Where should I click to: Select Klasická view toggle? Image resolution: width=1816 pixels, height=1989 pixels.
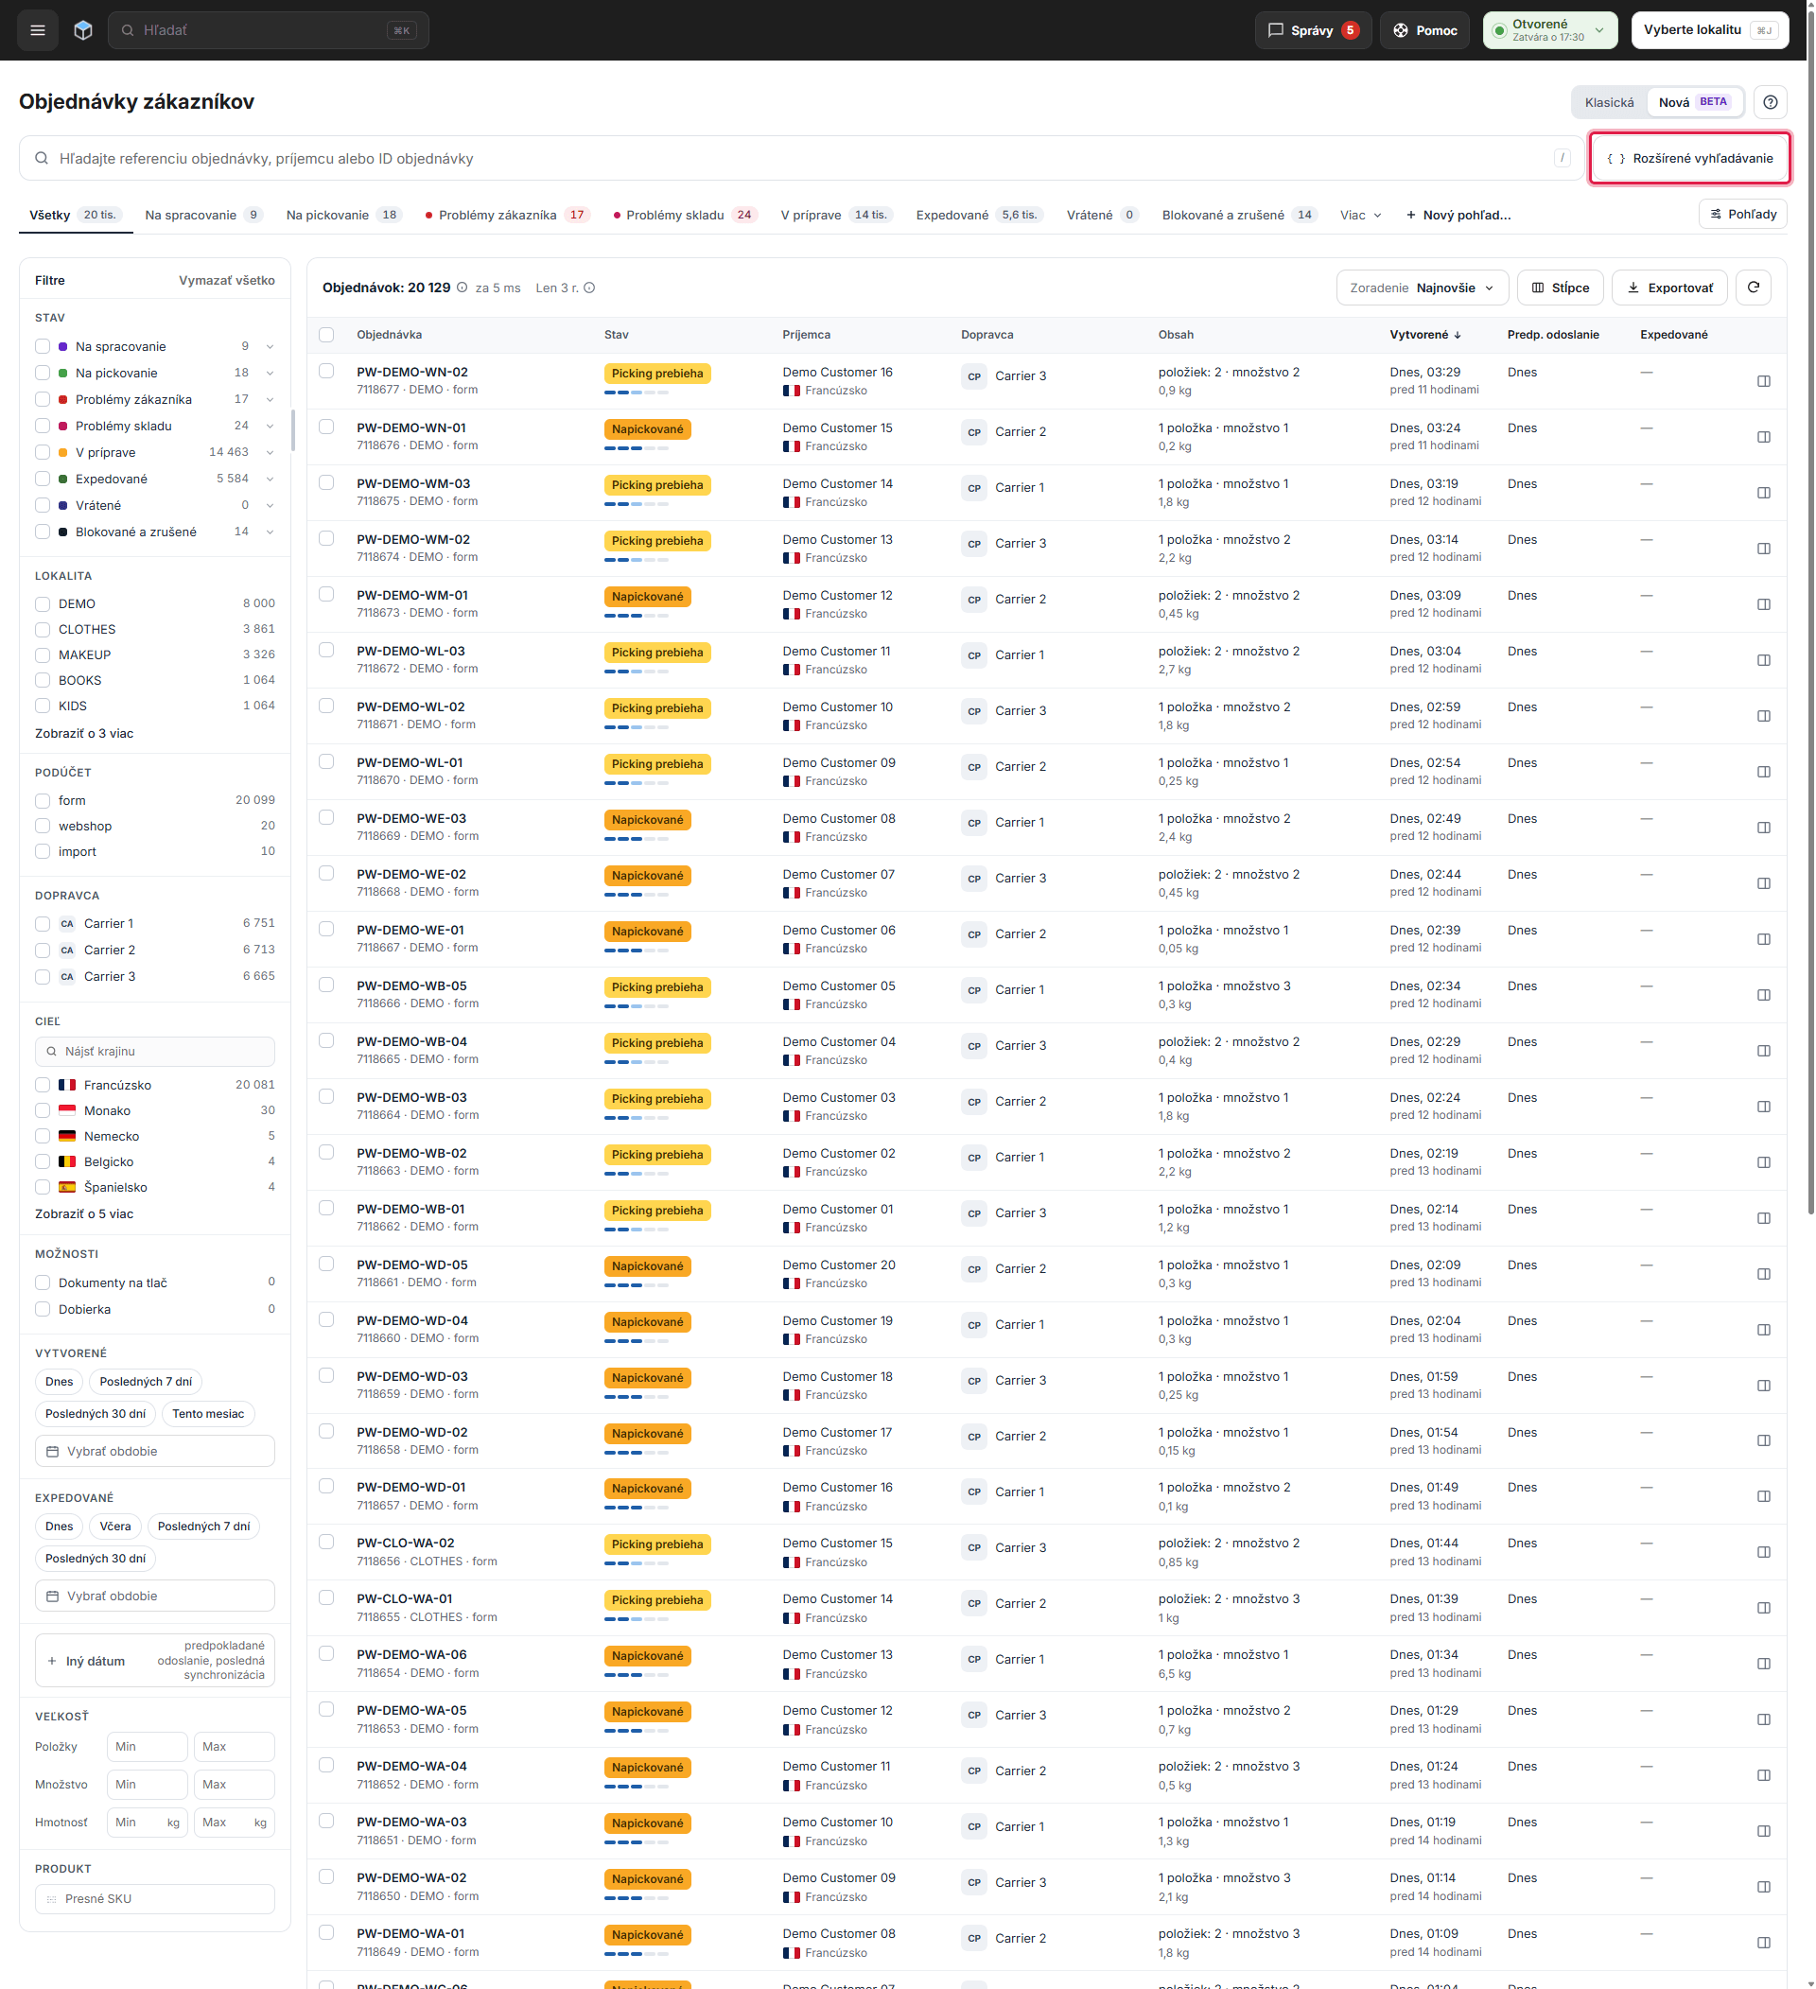pyautogui.click(x=1611, y=102)
